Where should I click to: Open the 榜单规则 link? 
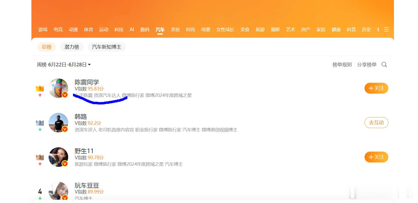tap(342, 65)
